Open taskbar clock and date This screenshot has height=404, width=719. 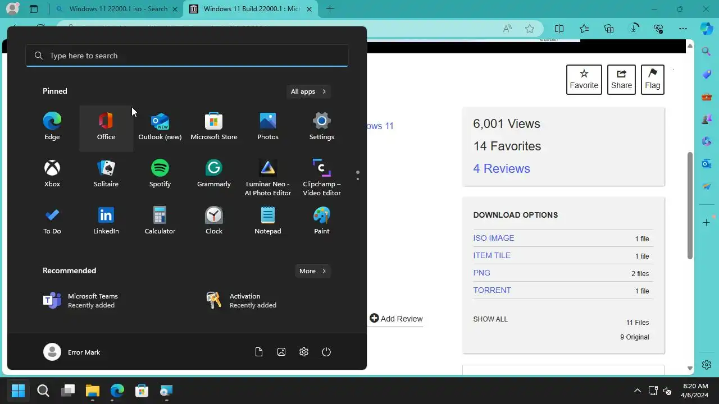coord(695,391)
